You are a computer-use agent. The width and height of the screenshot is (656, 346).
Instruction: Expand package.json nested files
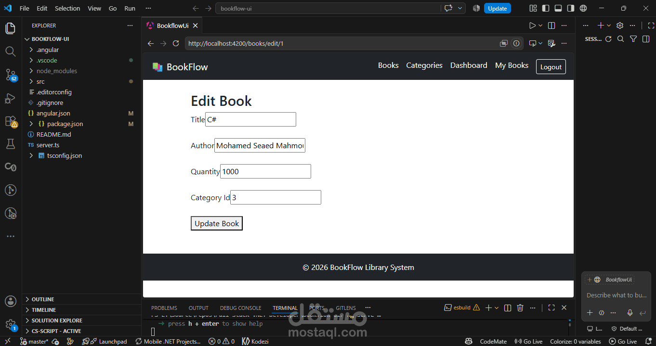31,124
